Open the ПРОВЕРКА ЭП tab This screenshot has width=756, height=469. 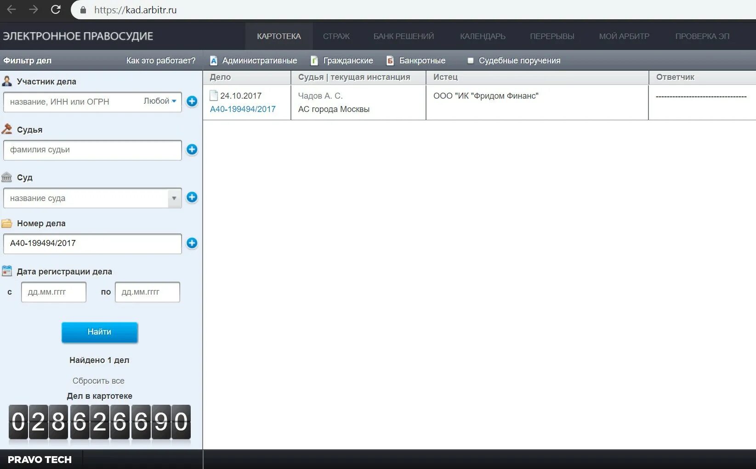[x=702, y=36]
